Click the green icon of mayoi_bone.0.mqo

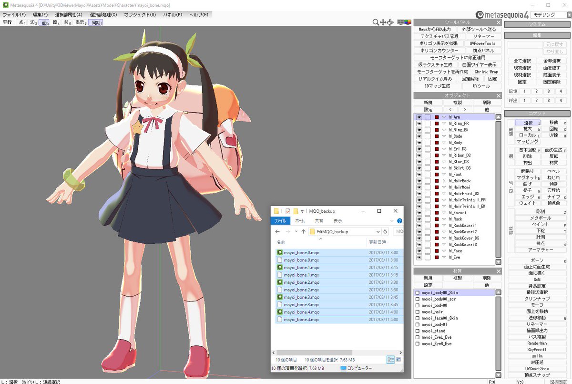click(280, 252)
